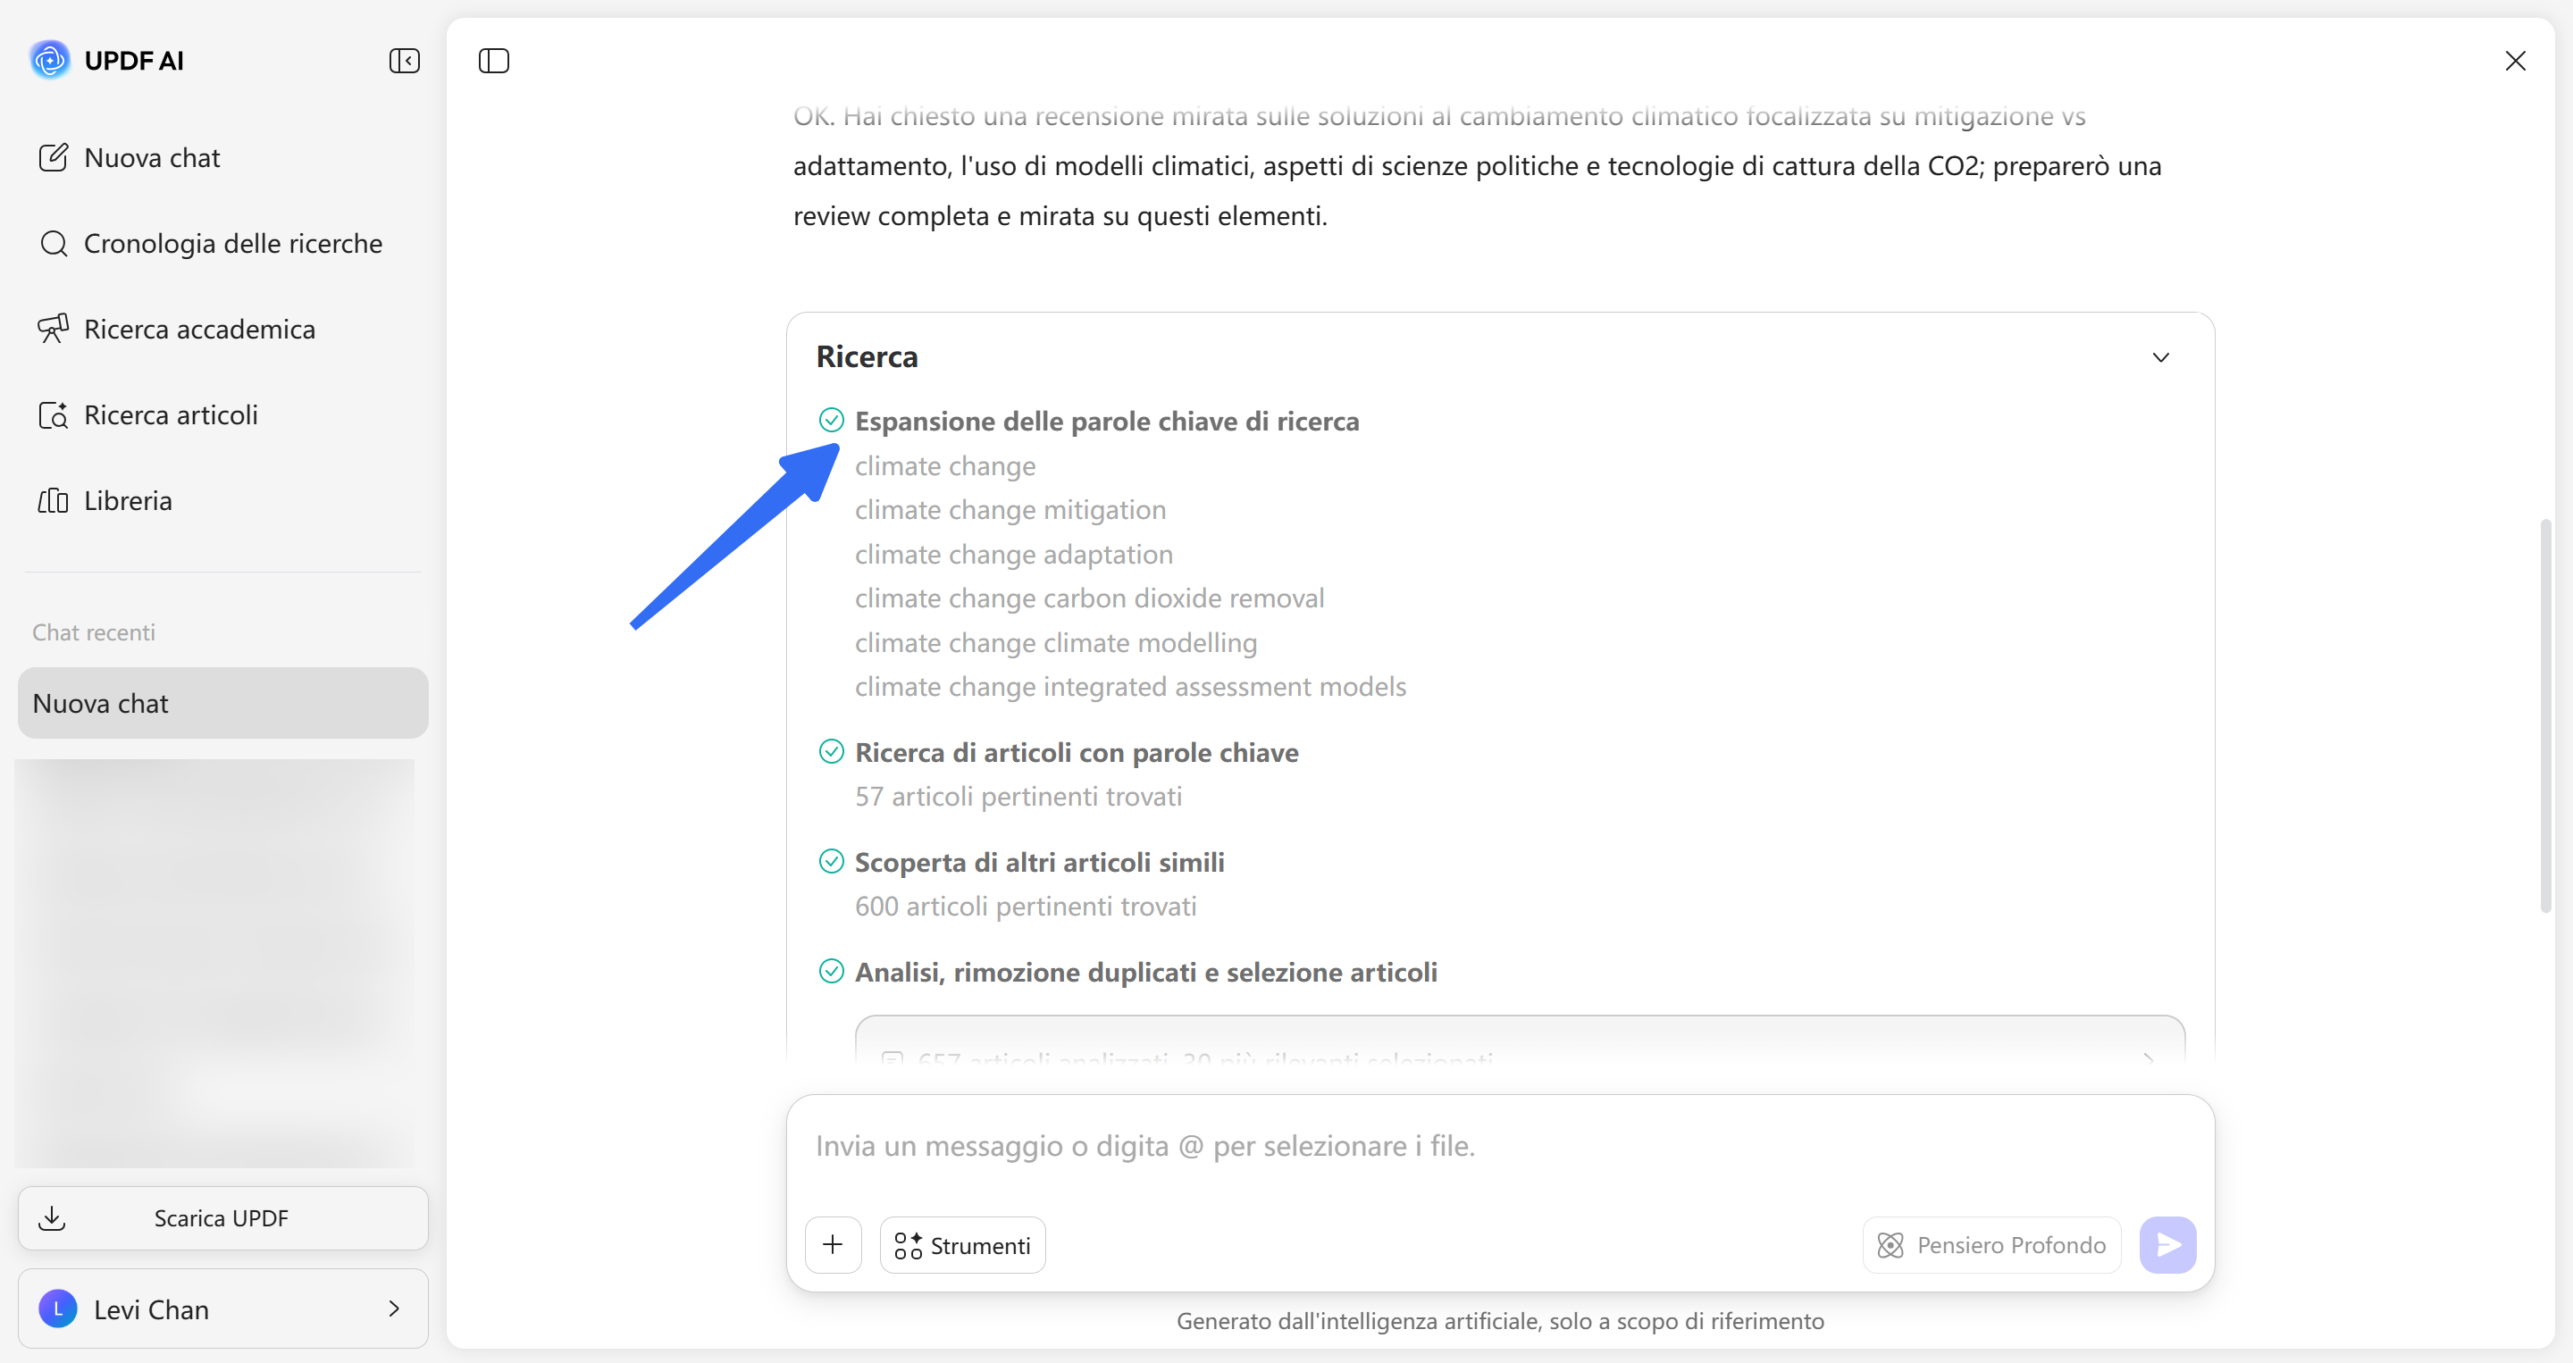
Task: Send message with the arrow button
Action: pyautogui.click(x=2167, y=1244)
